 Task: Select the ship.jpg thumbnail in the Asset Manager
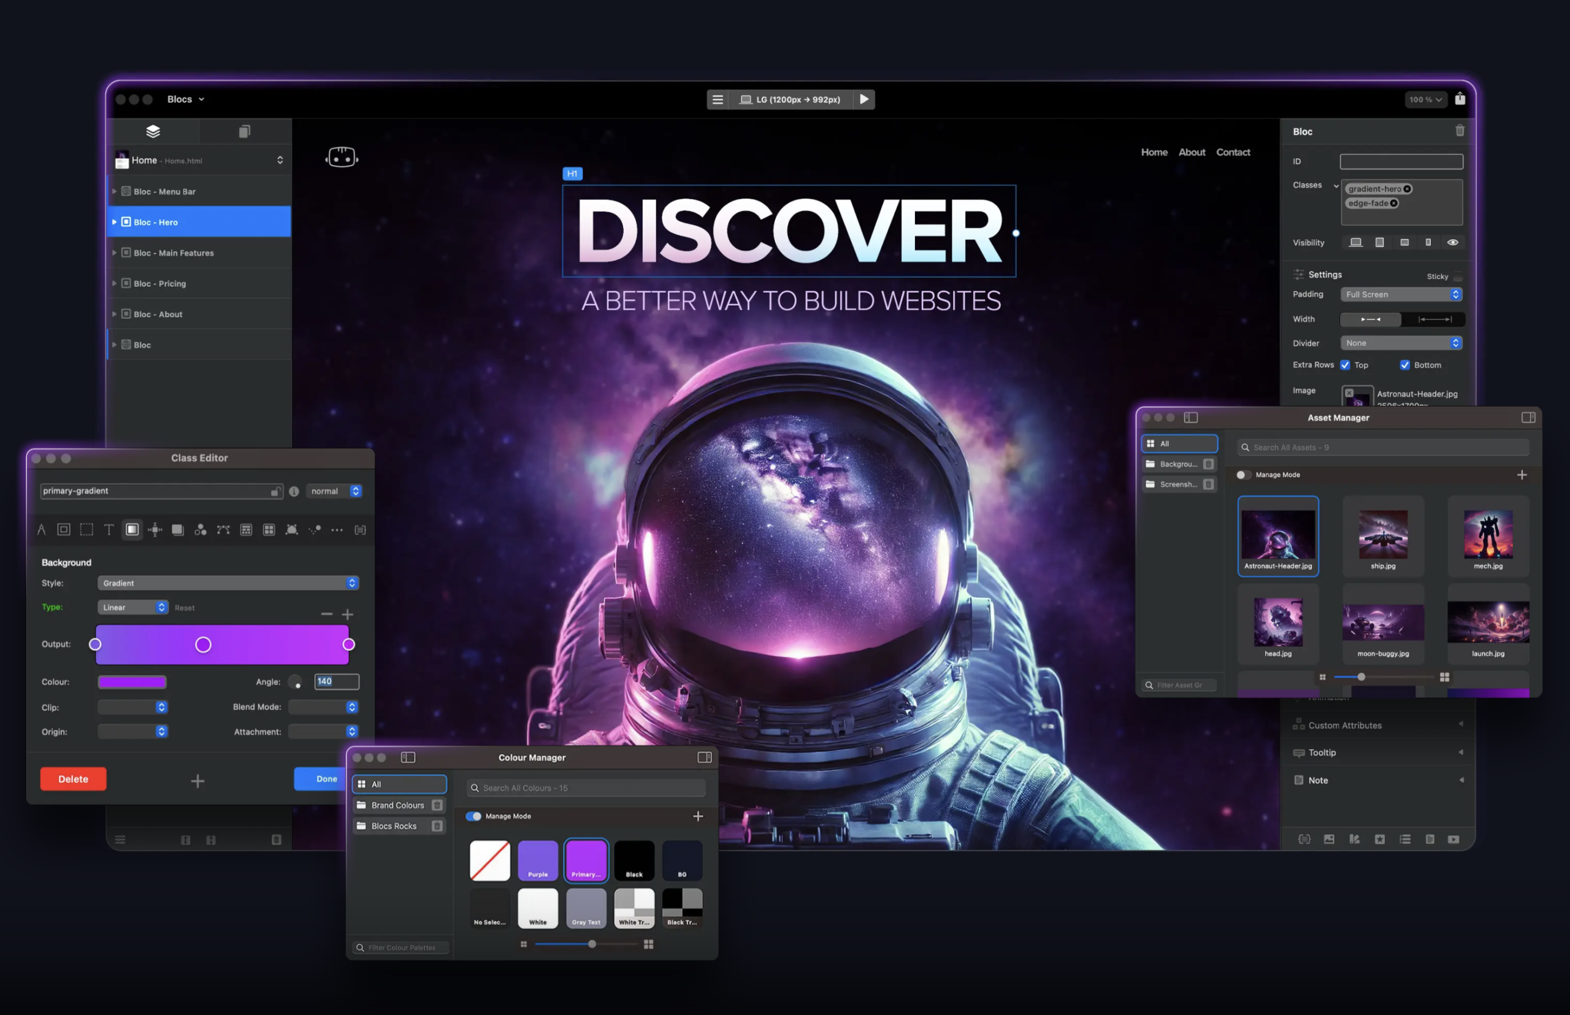tap(1383, 536)
